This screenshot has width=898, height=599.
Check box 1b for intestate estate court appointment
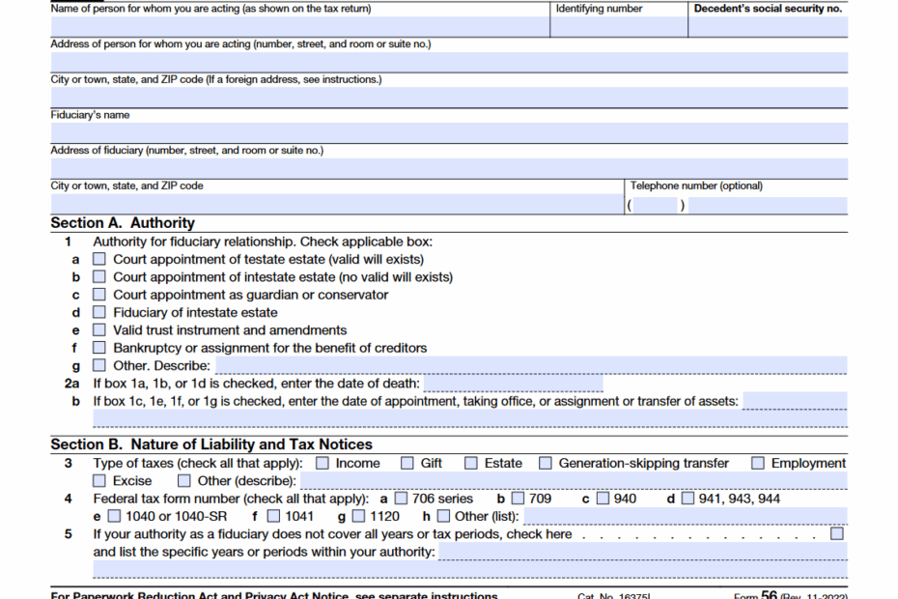98,276
